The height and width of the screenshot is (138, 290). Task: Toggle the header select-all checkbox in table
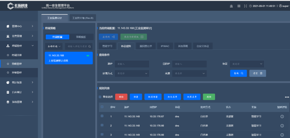pos(102,107)
